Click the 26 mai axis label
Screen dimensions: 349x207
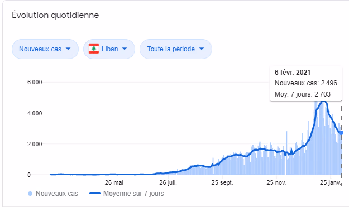point(114,182)
